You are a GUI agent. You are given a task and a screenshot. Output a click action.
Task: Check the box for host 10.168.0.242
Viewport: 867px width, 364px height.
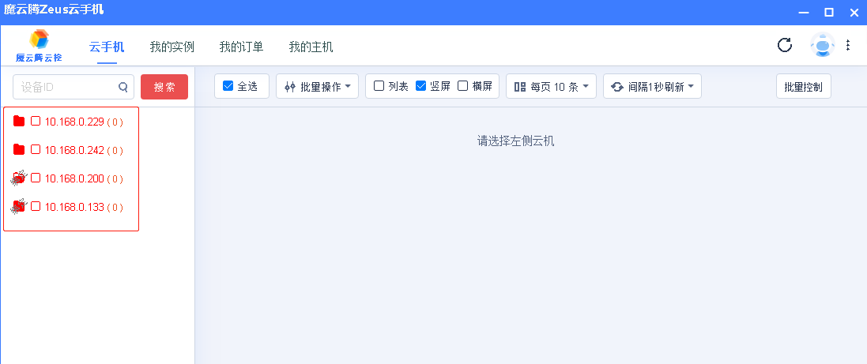tap(36, 149)
